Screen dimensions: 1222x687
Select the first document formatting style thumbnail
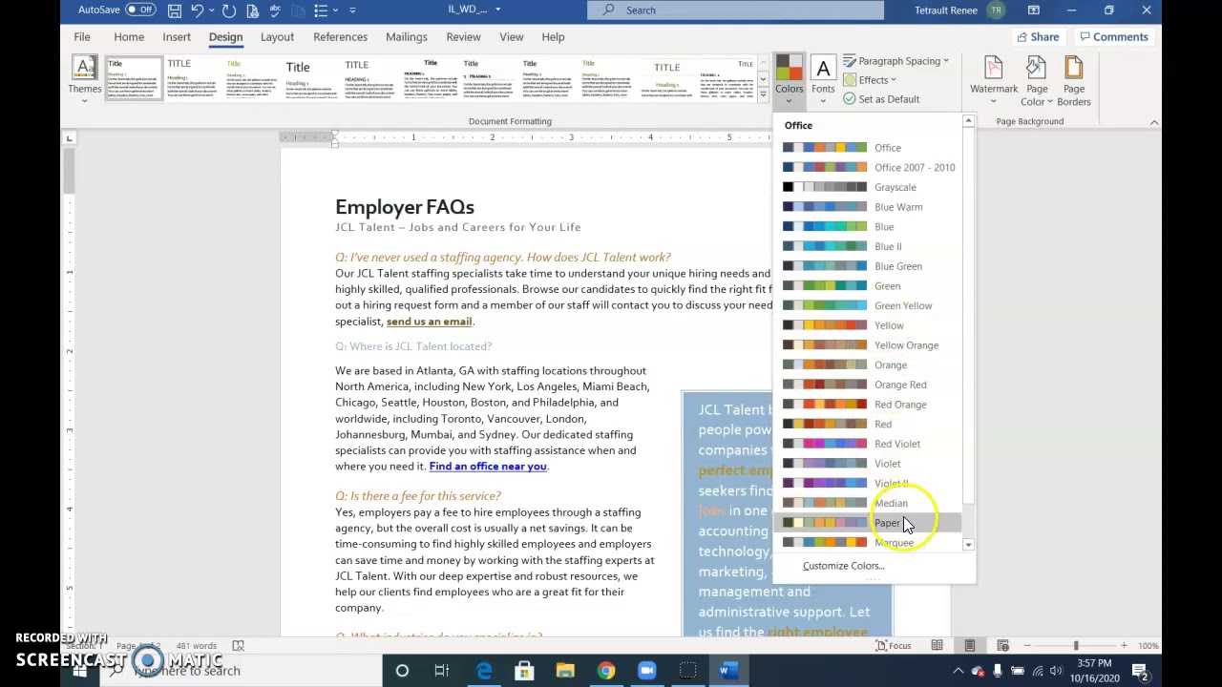click(134, 78)
